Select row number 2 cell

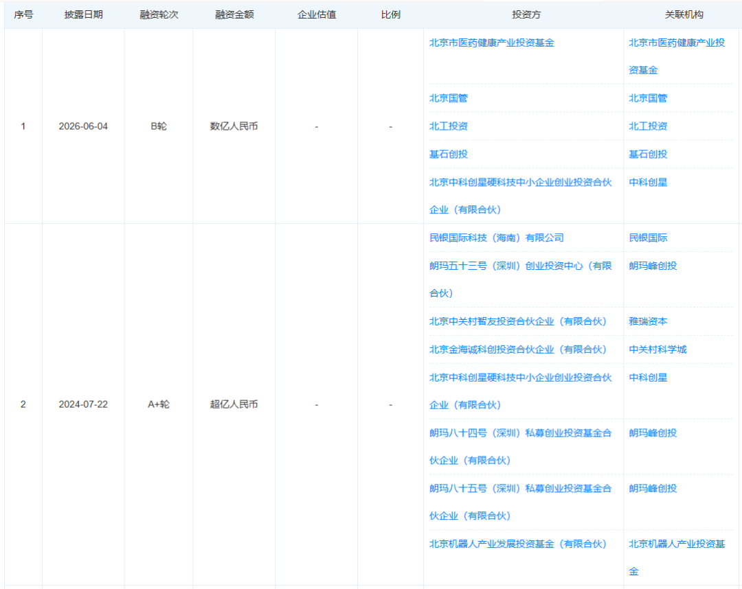coord(23,404)
